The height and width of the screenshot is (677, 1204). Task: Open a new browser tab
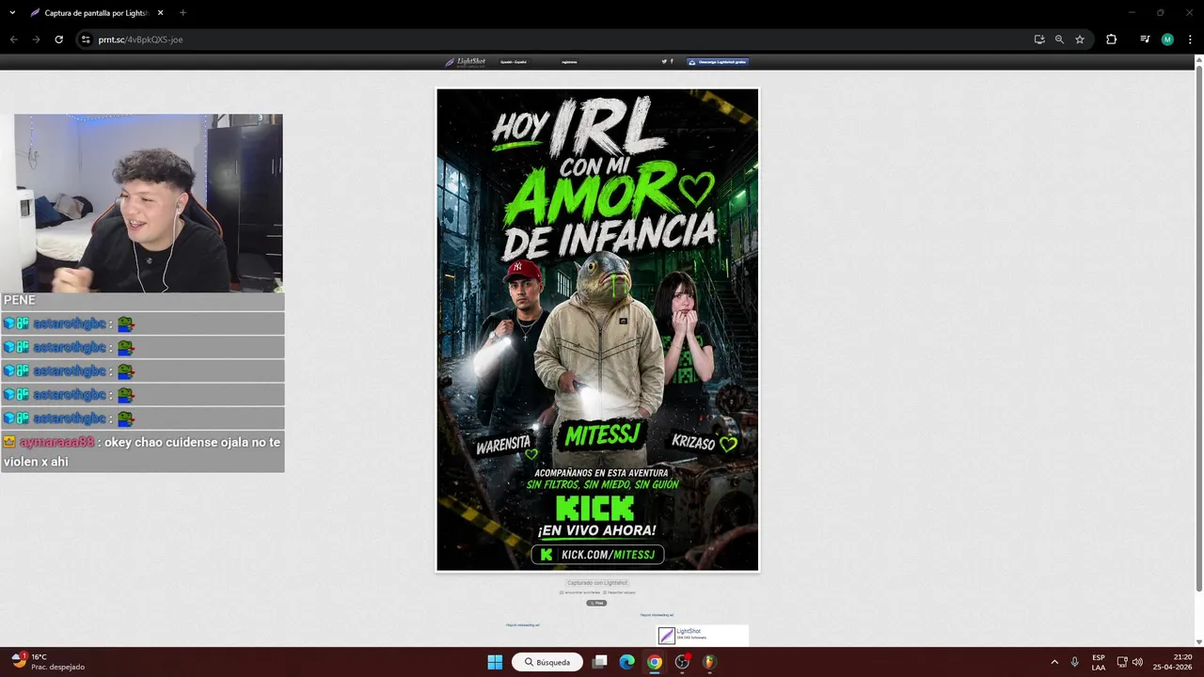point(182,13)
